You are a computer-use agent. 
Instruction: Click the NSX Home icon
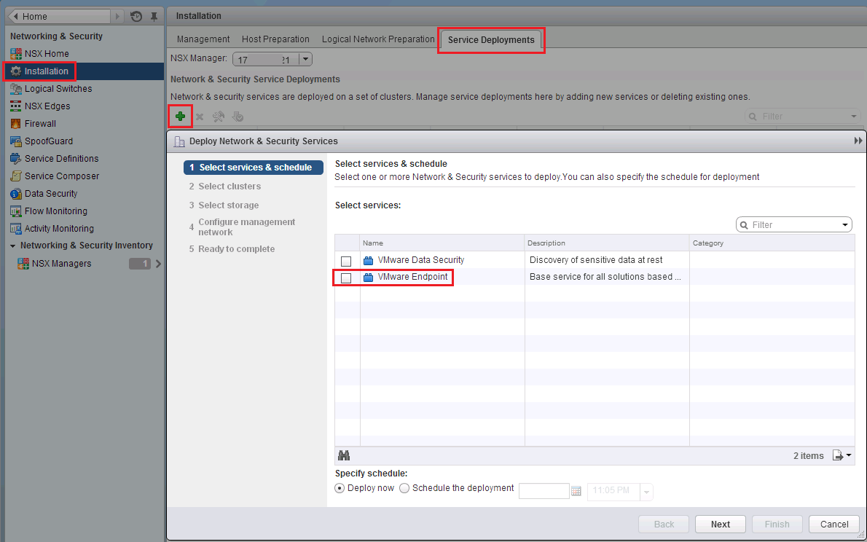(15, 54)
